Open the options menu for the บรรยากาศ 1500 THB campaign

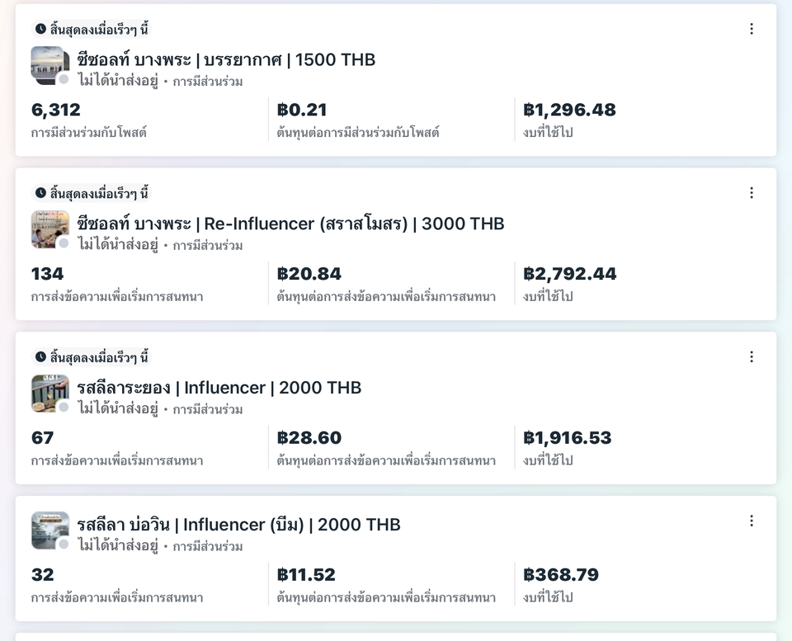click(x=752, y=27)
